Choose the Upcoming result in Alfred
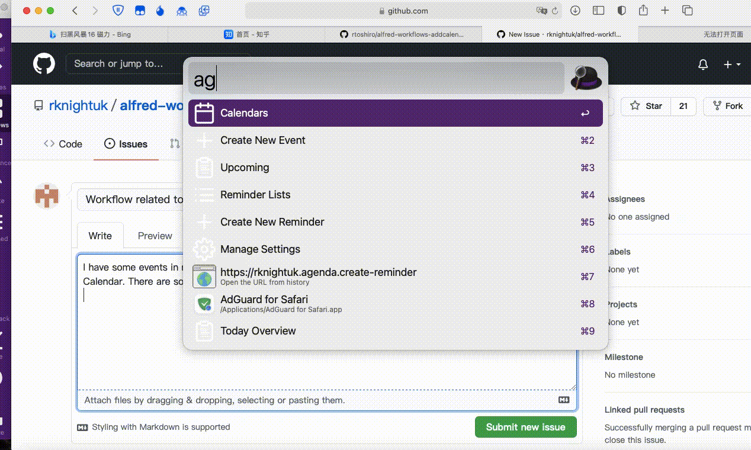This screenshot has width=751, height=450. [396, 168]
